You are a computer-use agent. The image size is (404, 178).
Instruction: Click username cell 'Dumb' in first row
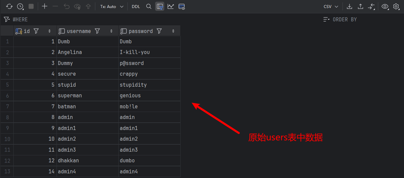(88, 41)
